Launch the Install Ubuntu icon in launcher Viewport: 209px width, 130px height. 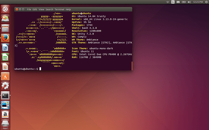(5, 19)
